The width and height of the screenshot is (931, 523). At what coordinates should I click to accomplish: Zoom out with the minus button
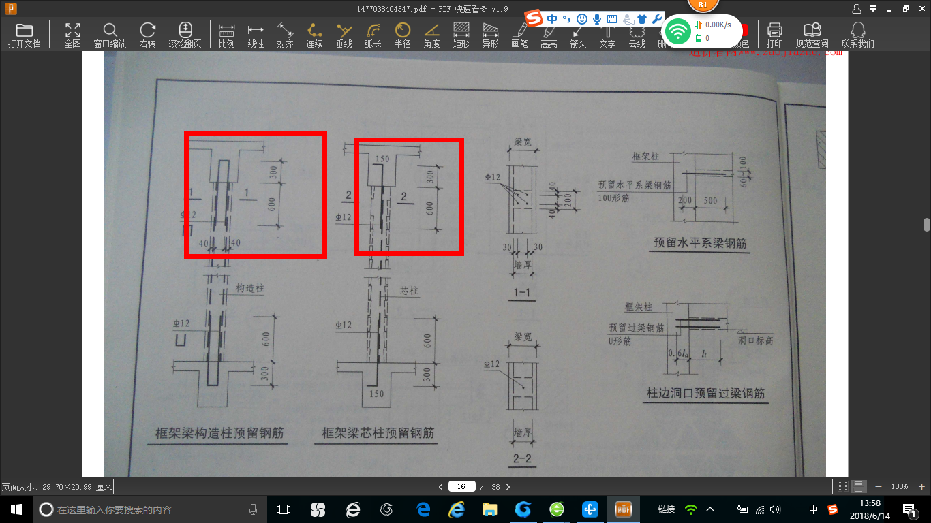coord(878,486)
